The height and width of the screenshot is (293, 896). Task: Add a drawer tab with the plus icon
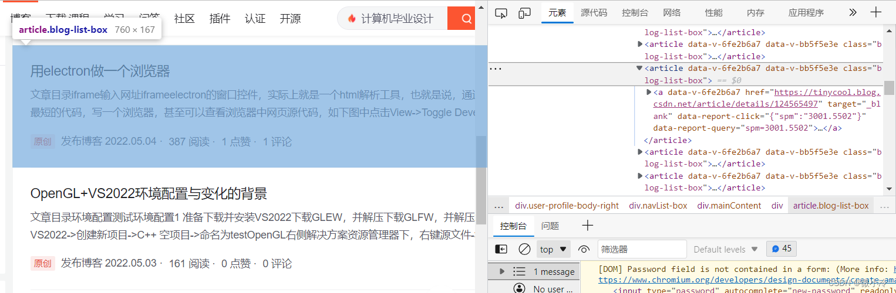(x=587, y=226)
